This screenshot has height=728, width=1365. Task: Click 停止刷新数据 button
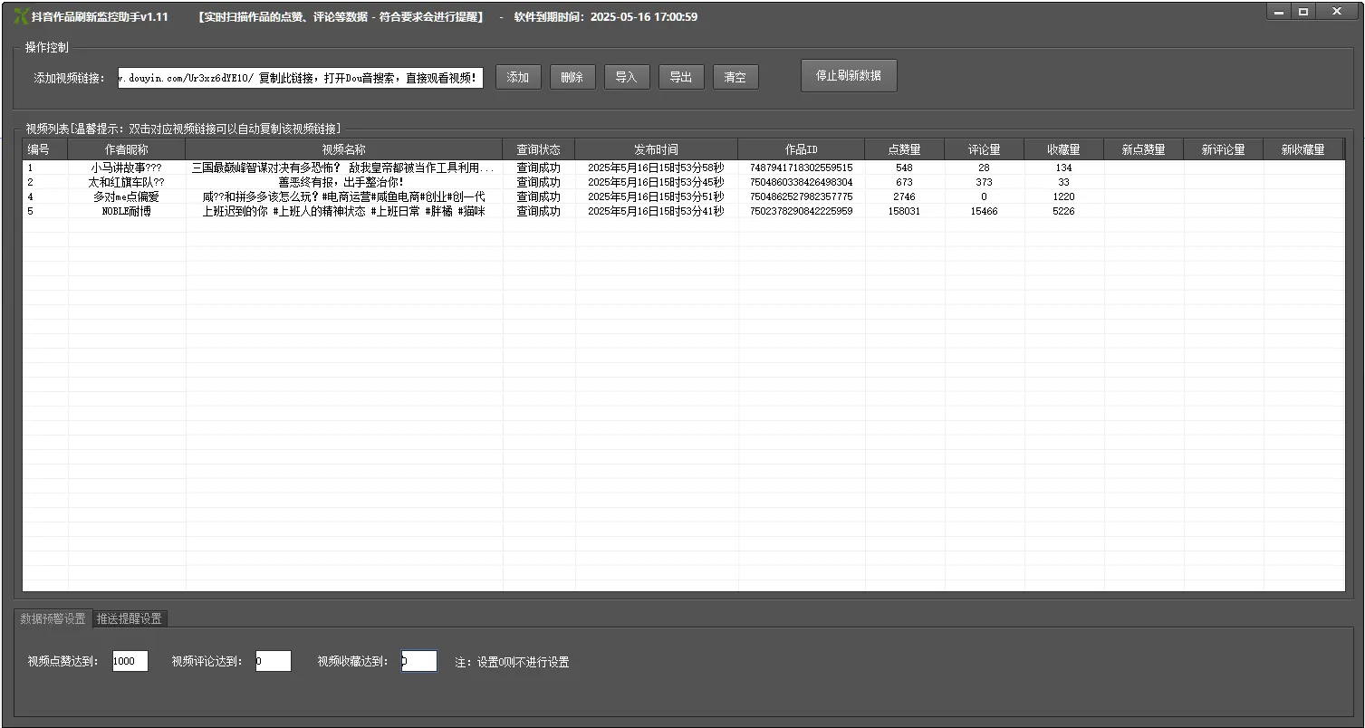(849, 75)
